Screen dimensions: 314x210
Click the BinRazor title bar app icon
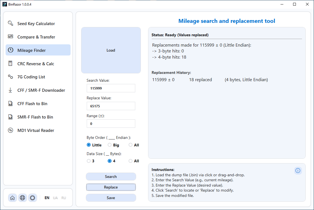tap(5, 4)
